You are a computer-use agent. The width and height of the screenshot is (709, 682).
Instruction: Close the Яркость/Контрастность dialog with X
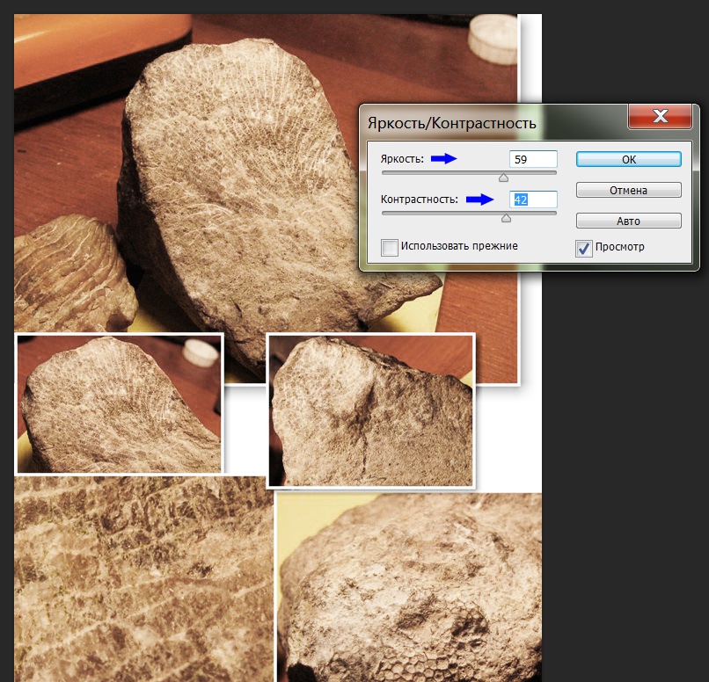661,117
